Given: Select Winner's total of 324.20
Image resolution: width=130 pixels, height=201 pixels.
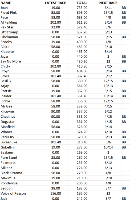Looking at the screenshot, I should (x=82, y=132).
